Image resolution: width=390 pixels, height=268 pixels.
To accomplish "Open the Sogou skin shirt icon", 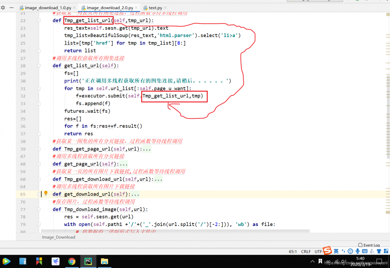I will point(379,251).
